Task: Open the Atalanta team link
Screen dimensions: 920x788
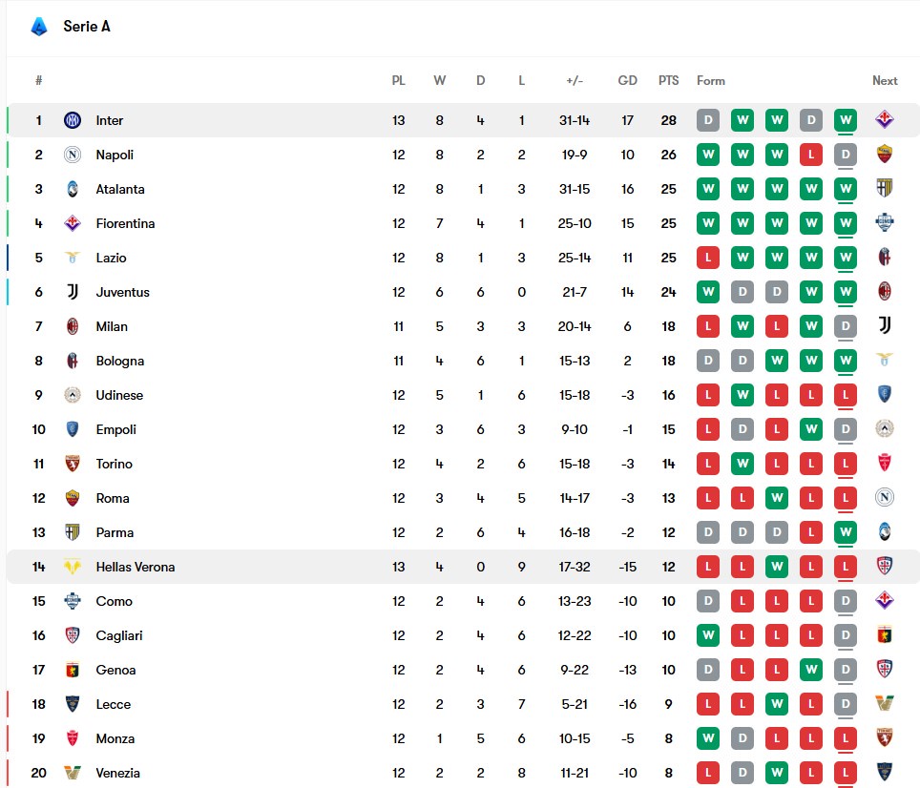Action: point(120,189)
